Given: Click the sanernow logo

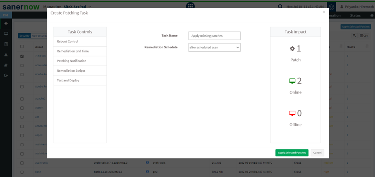Looking at the screenshot, I should point(21,7).
